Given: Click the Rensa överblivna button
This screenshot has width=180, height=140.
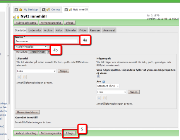Looking at the screenshot, I should tap(27, 112).
